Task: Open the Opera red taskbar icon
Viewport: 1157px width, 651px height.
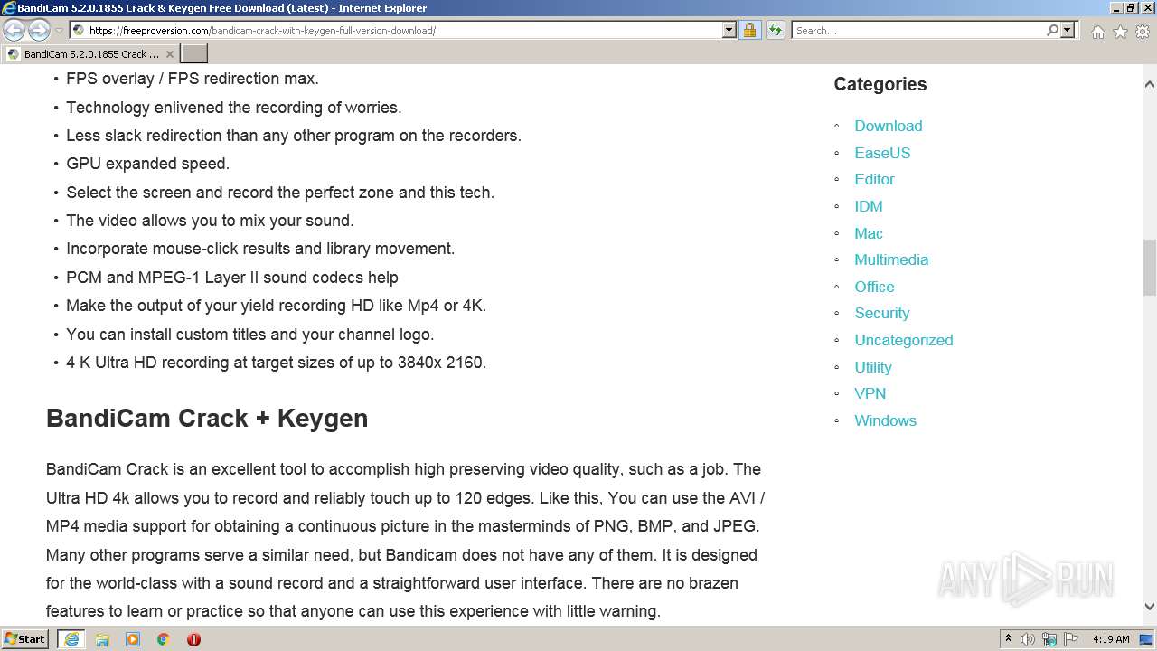Action: 193,639
